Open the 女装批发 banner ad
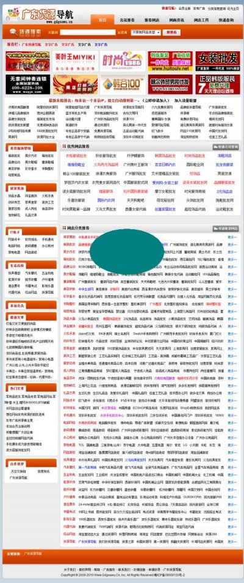The width and height of the screenshot is (244, 583). point(218,61)
